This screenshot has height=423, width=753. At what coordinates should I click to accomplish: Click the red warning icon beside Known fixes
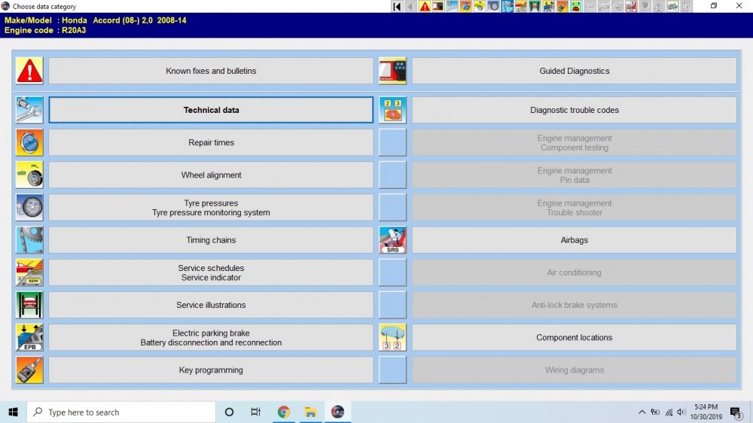point(29,71)
